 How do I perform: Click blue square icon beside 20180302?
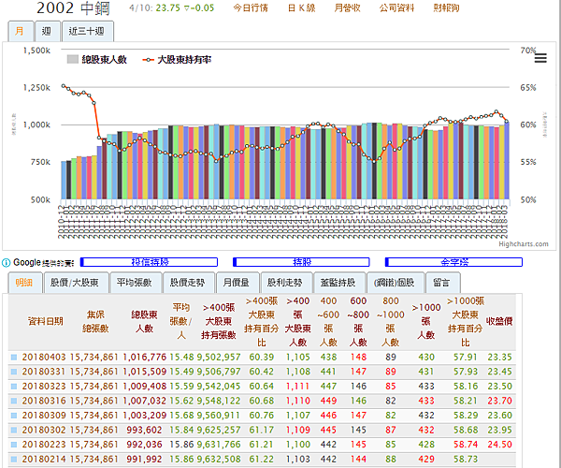[14, 430]
